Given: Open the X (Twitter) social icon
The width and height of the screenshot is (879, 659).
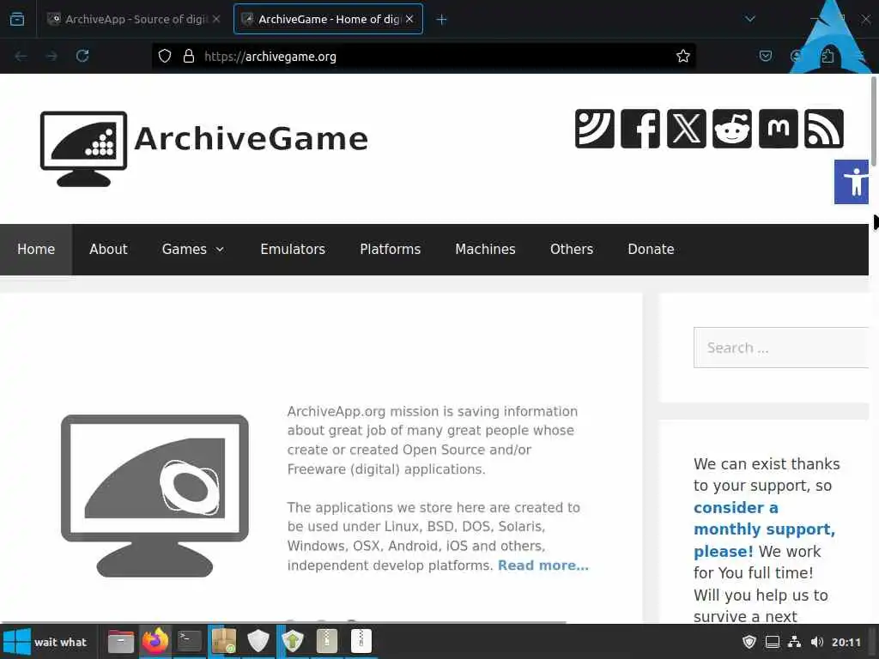Looking at the screenshot, I should pos(686,129).
